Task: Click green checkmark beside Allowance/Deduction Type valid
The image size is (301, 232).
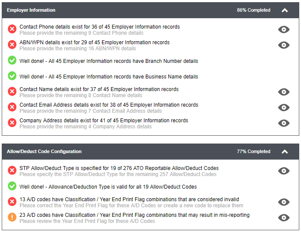Action: tap(12, 186)
